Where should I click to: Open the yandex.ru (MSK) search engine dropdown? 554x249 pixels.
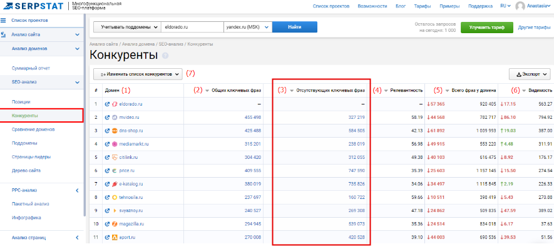click(x=248, y=27)
